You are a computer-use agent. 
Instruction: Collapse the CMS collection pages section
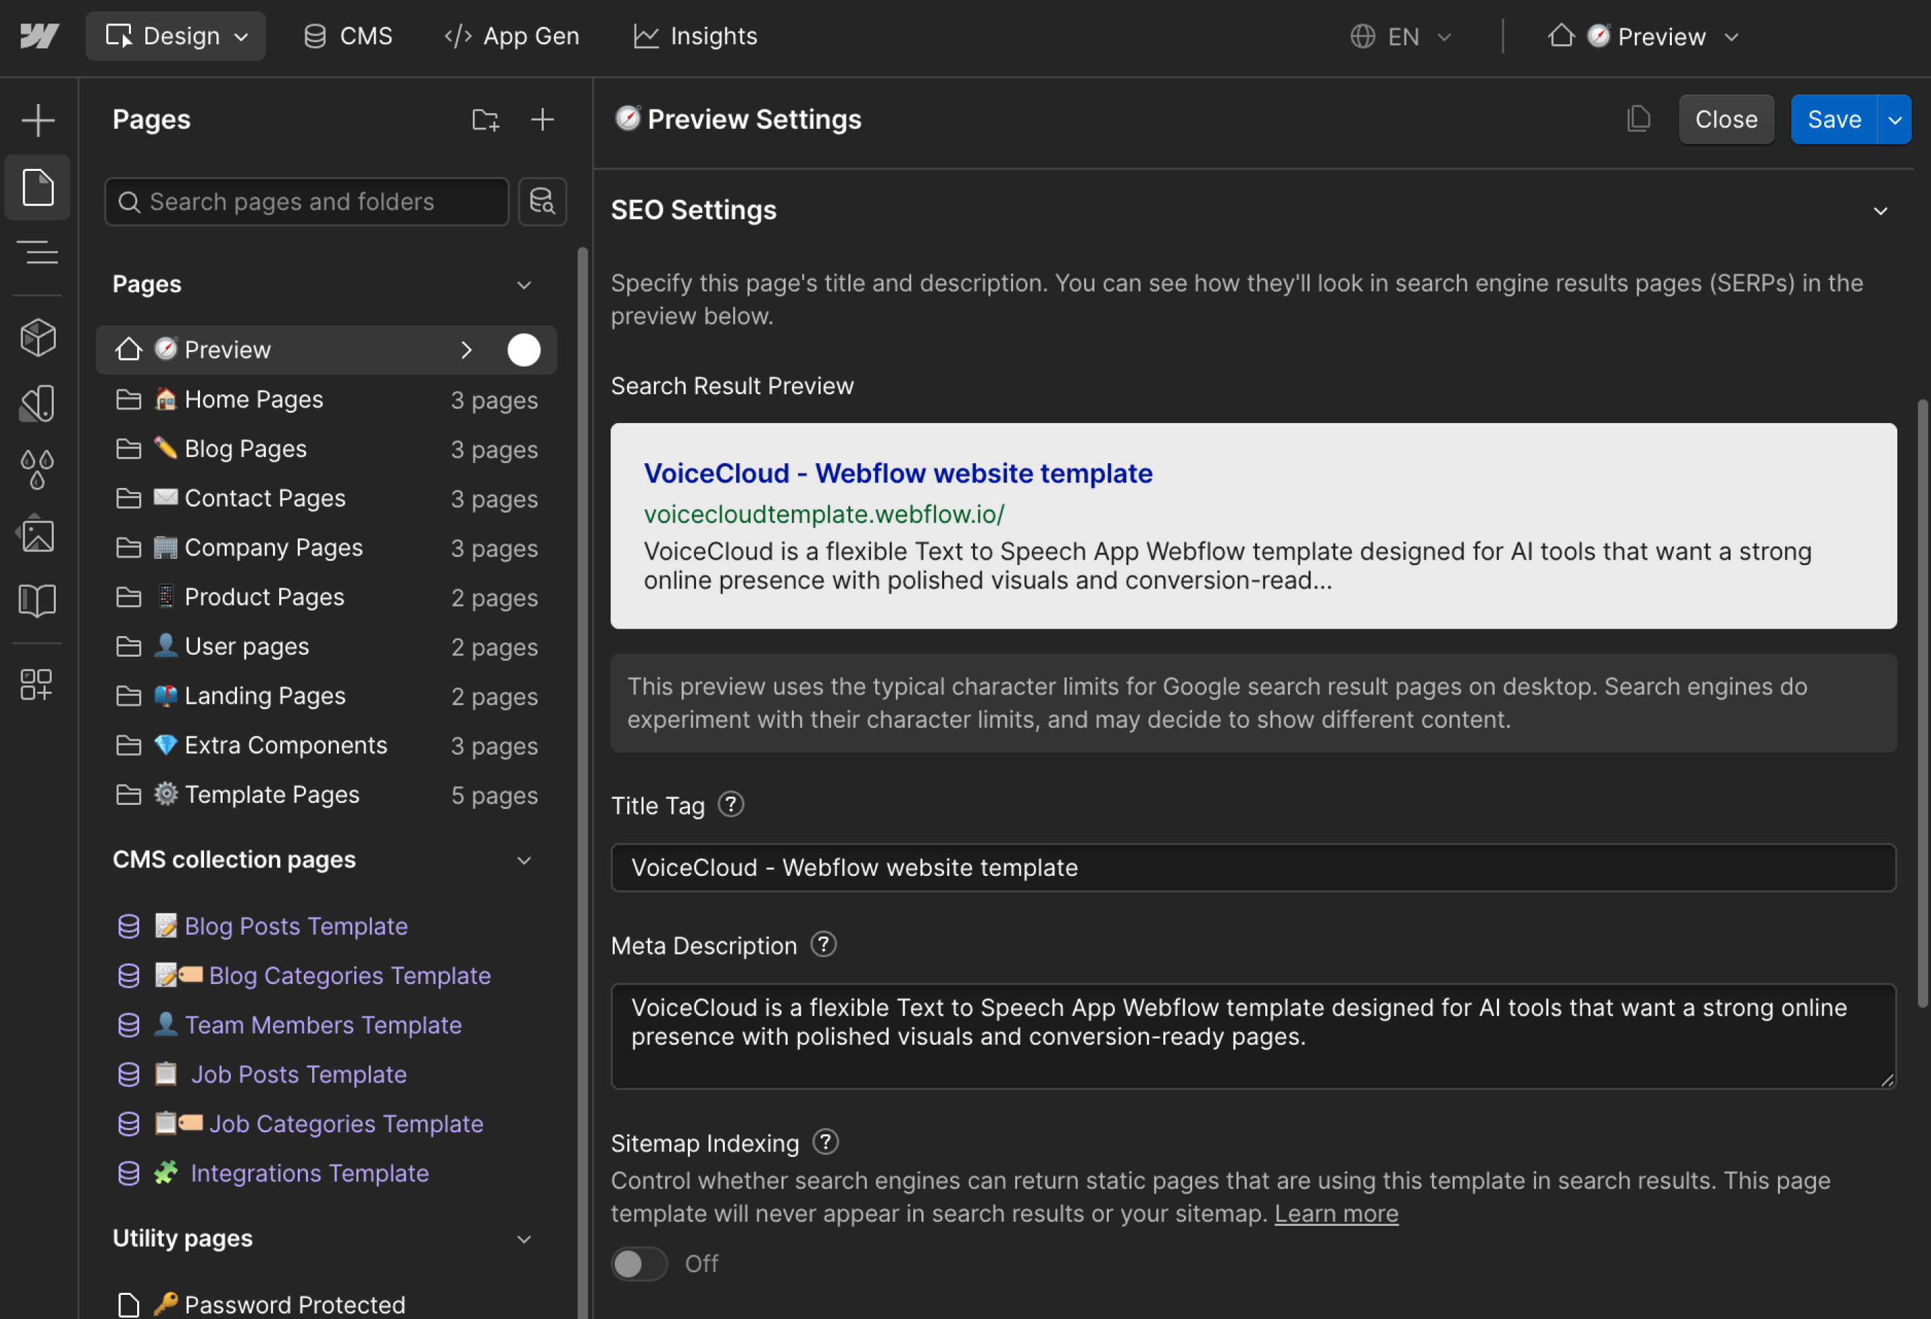tap(524, 860)
